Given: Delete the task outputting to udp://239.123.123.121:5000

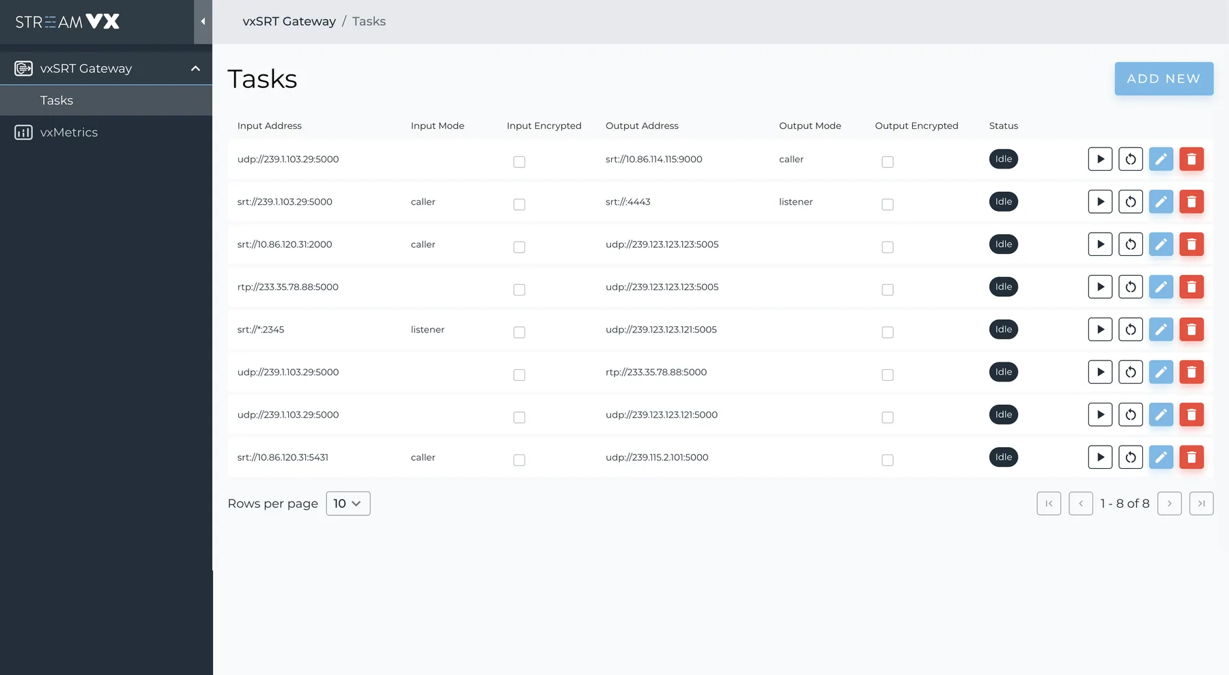Looking at the screenshot, I should pos(1191,414).
